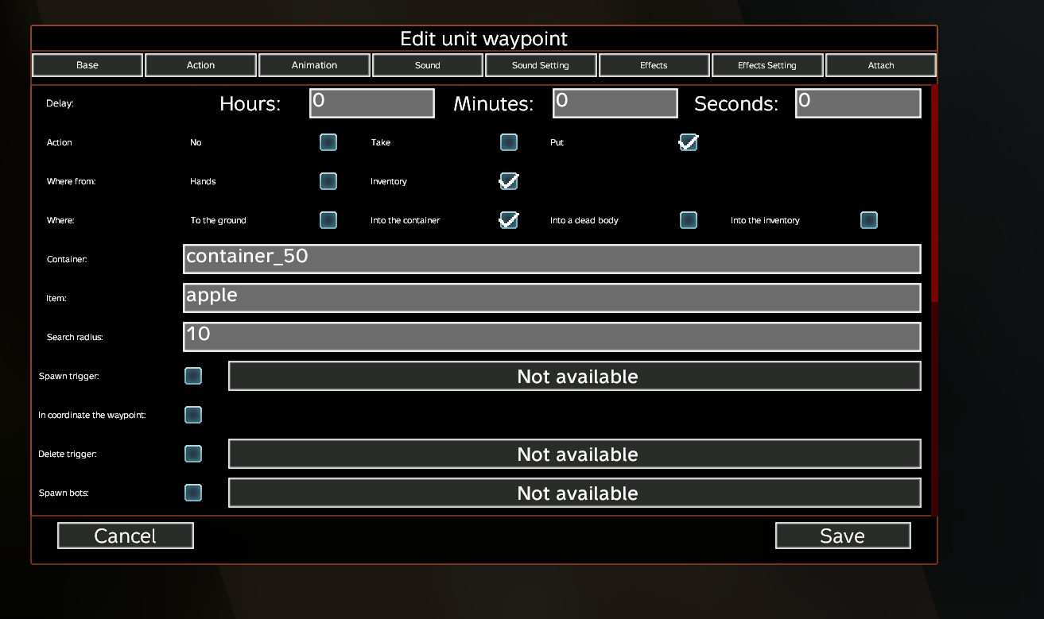
Task: Open the Spawn bots 'Not available' selector
Action: coord(574,493)
